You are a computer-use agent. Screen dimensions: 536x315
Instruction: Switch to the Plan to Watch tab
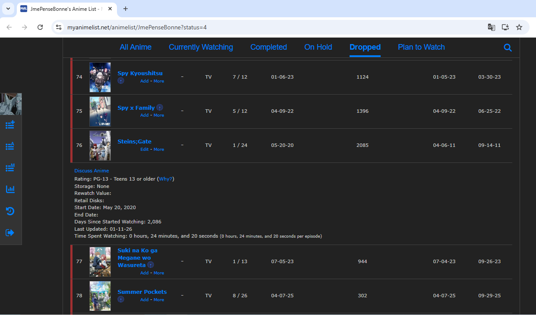pyautogui.click(x=421, y=47)
